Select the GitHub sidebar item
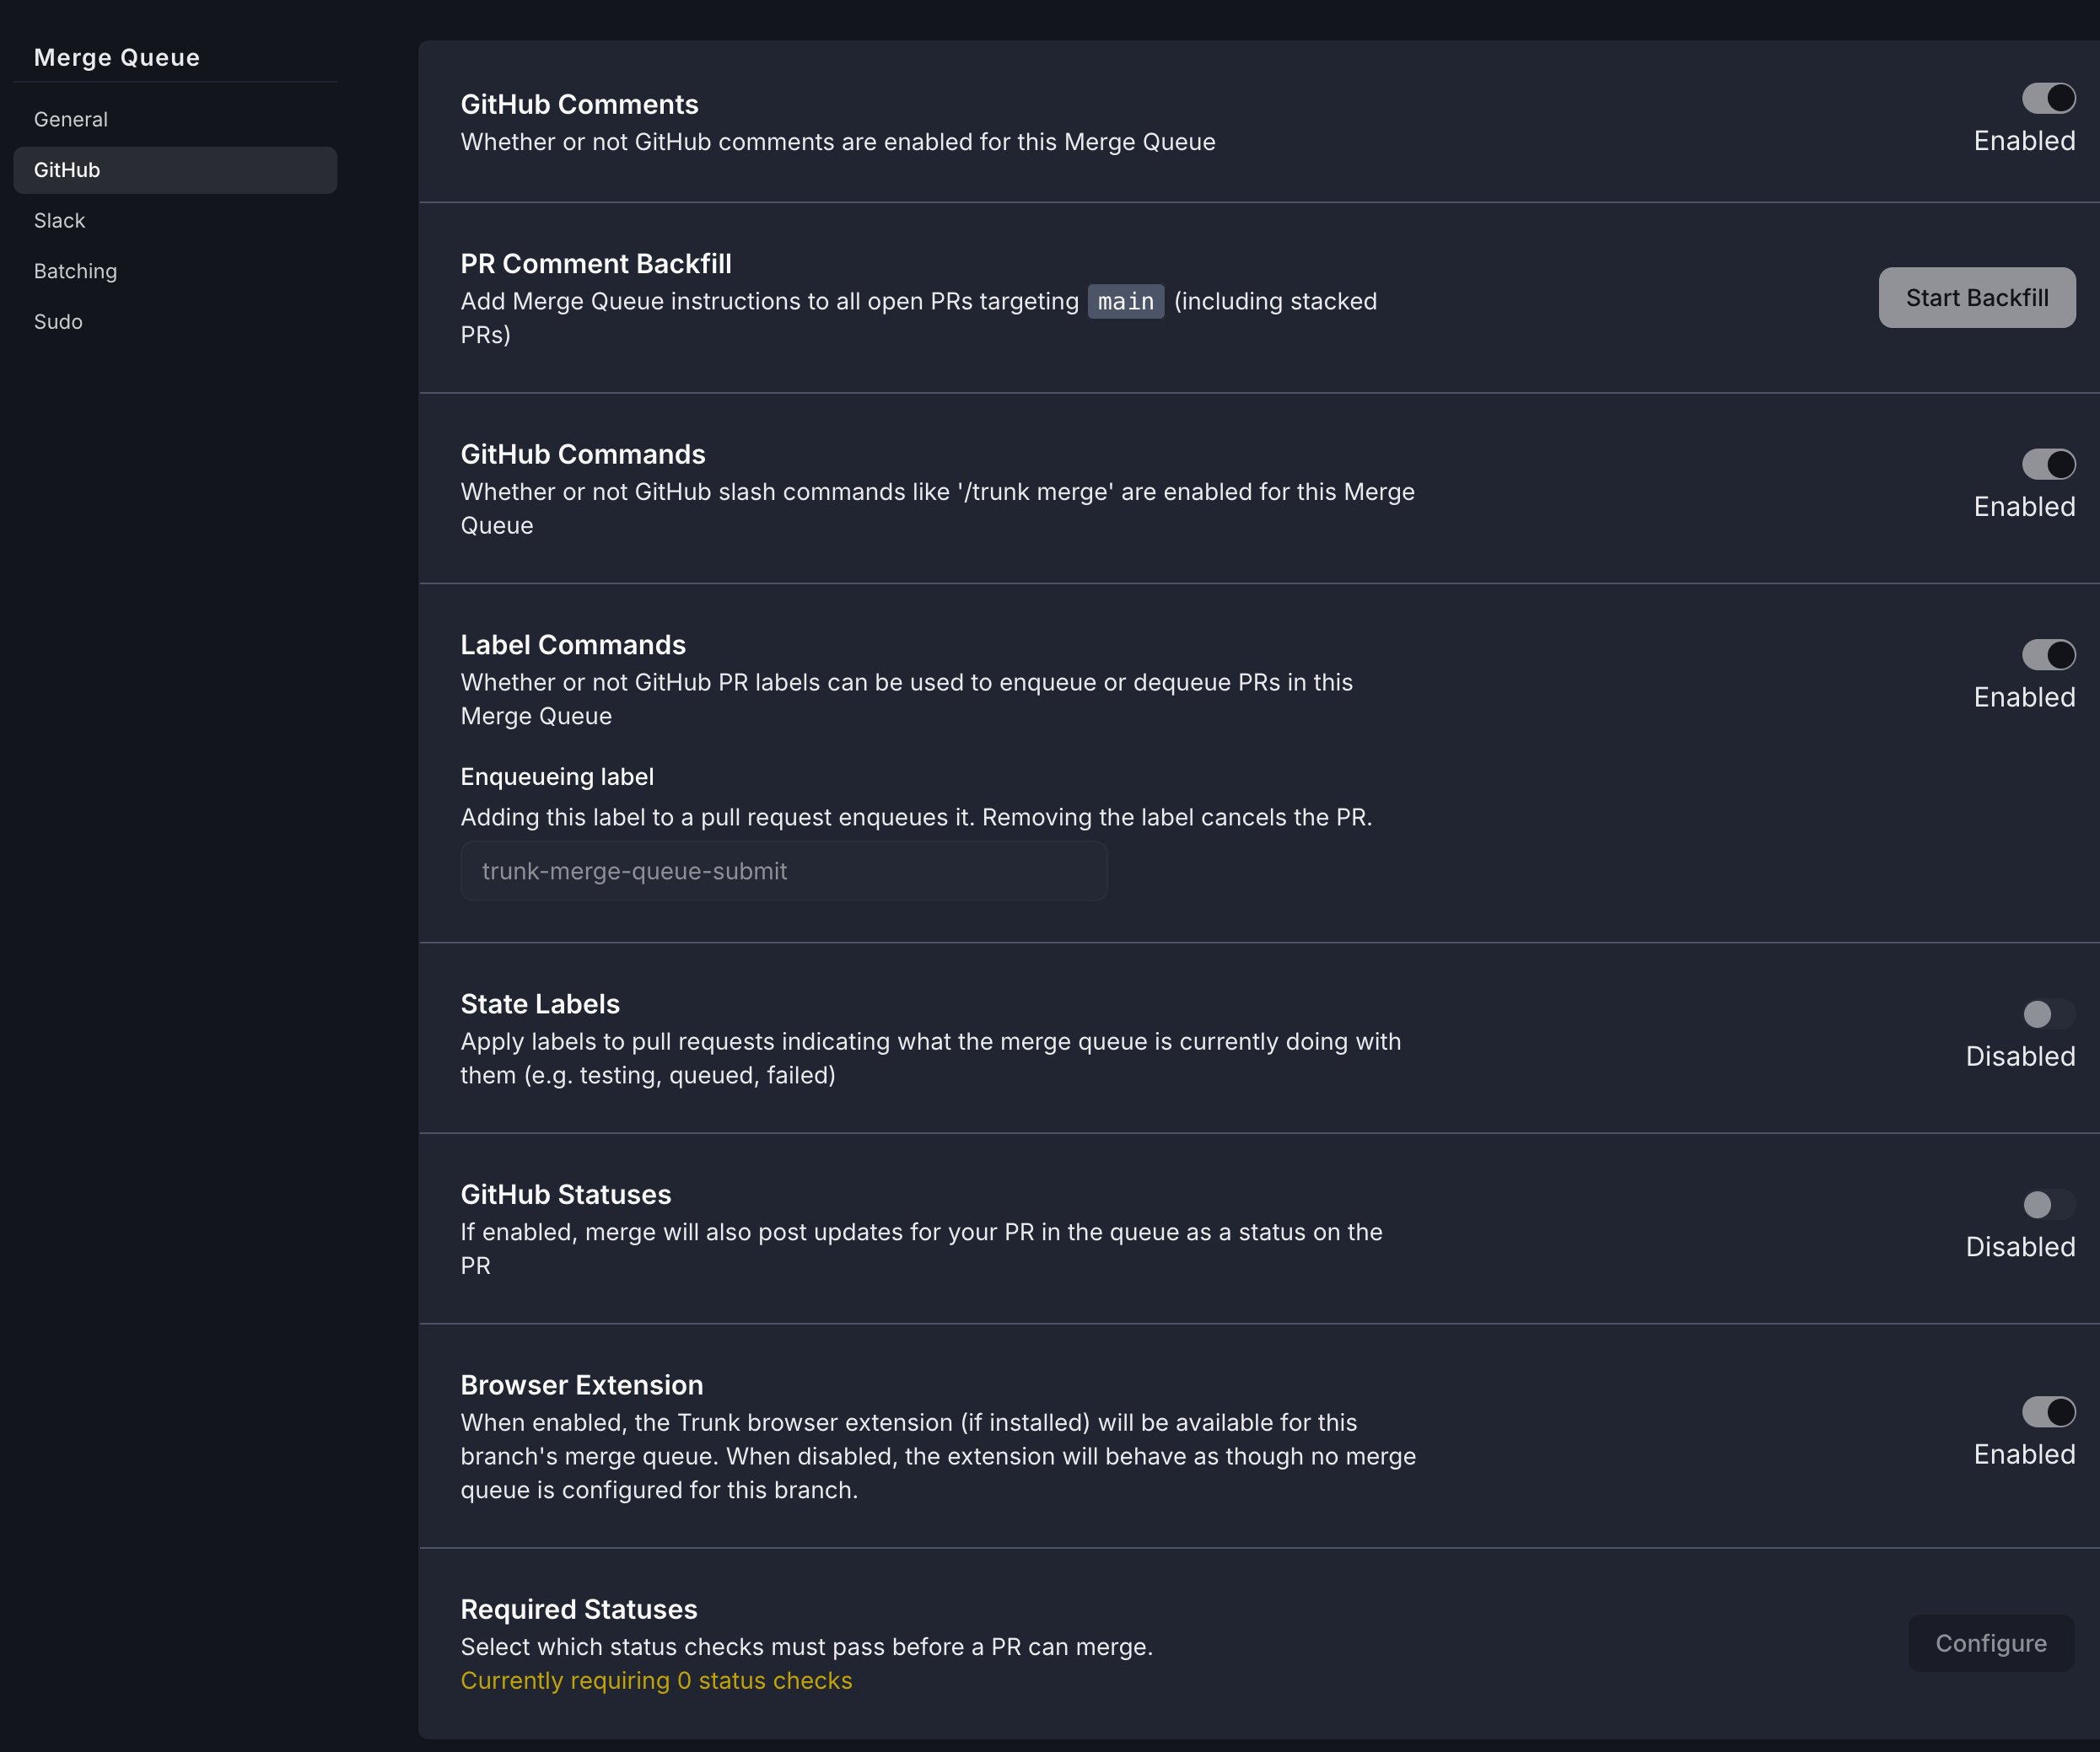Image resolution: width=2100 pixels, height=1752 pixels. click(175, 170)
